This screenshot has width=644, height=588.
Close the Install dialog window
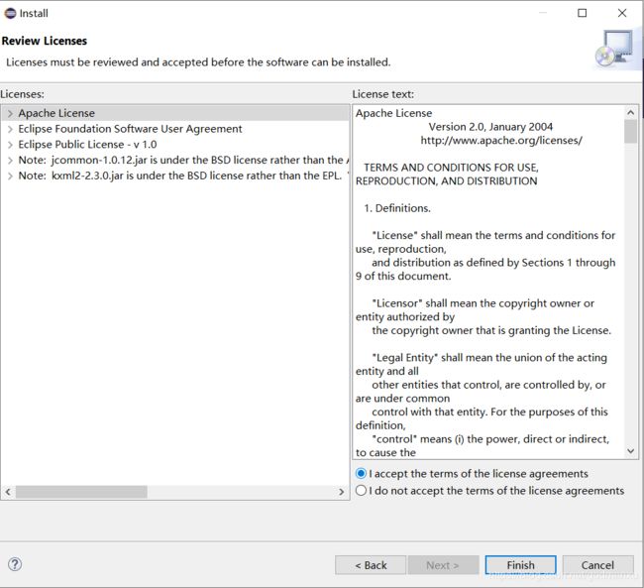(622, 13)
